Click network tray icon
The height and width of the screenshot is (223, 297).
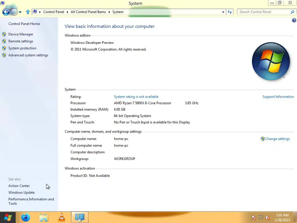coord(261,217)
